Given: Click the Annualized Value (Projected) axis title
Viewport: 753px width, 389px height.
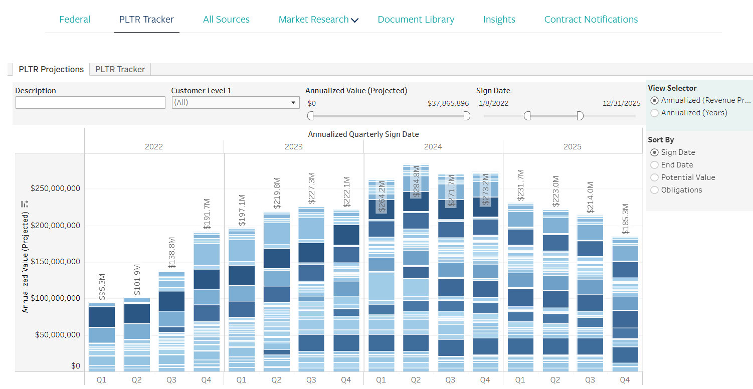Looking at the screenshot, I should click(25, 262).
